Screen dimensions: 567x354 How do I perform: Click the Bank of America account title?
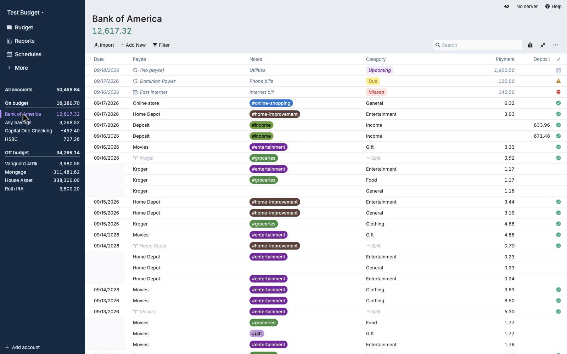[x=127, y=19]
